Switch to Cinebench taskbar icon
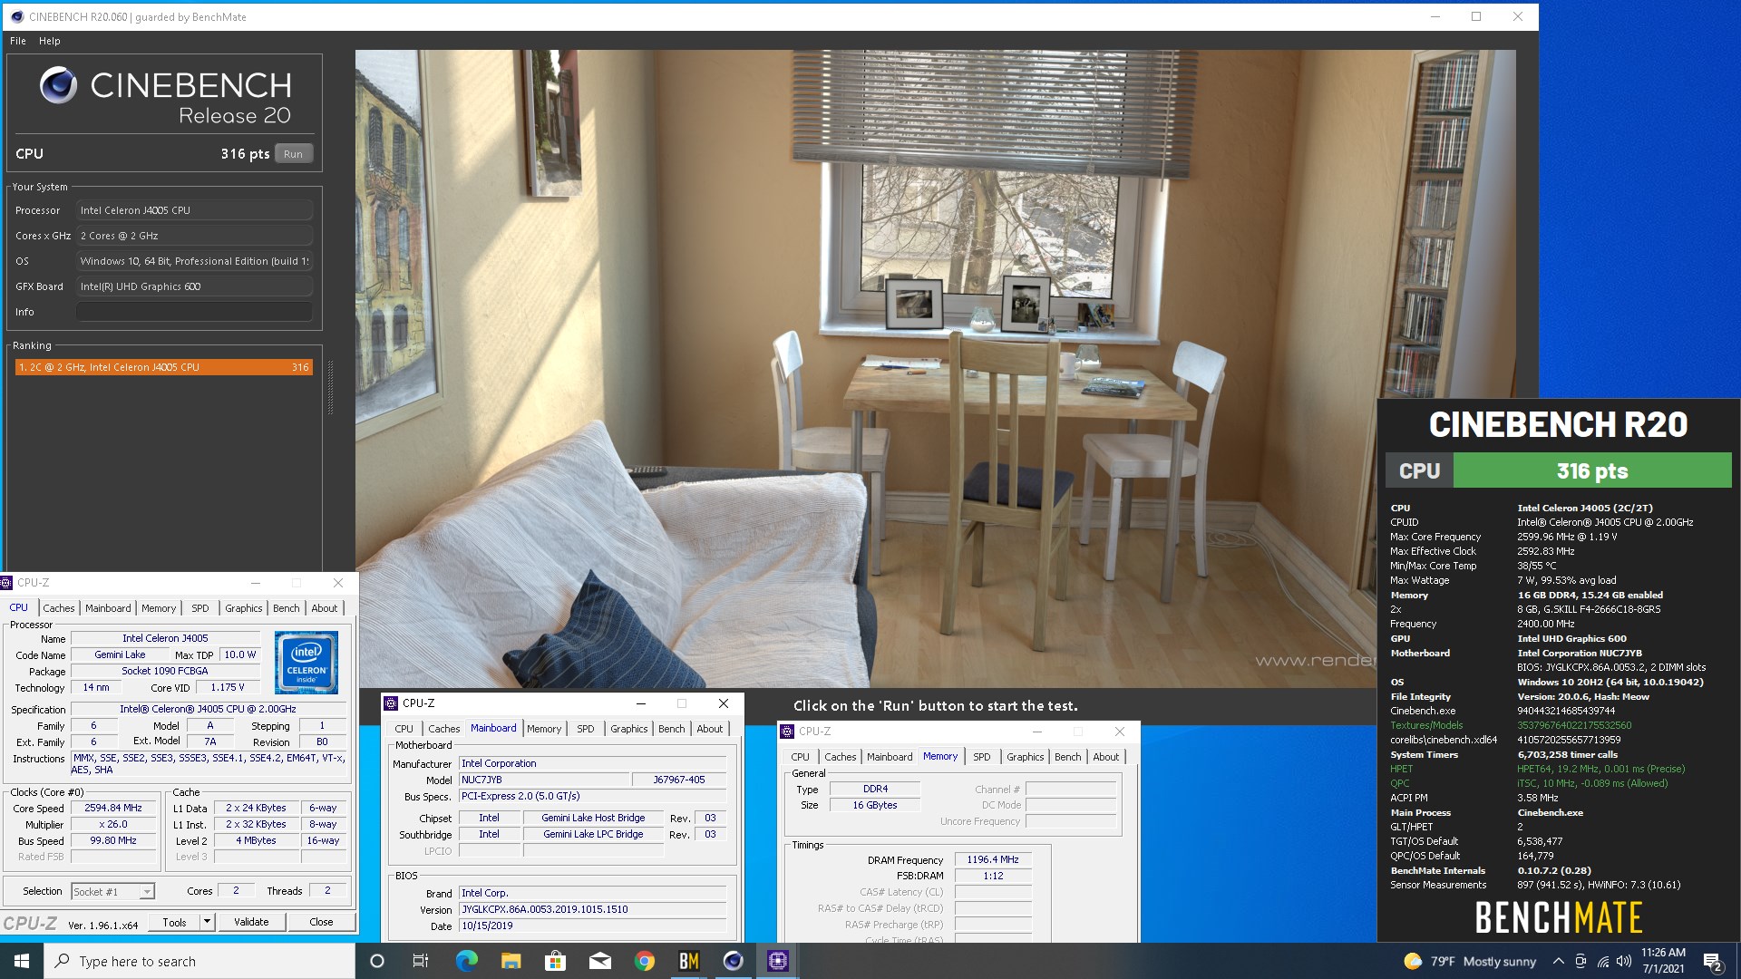Viewport: 1741px width, 979px height. [x=734, y=961]
